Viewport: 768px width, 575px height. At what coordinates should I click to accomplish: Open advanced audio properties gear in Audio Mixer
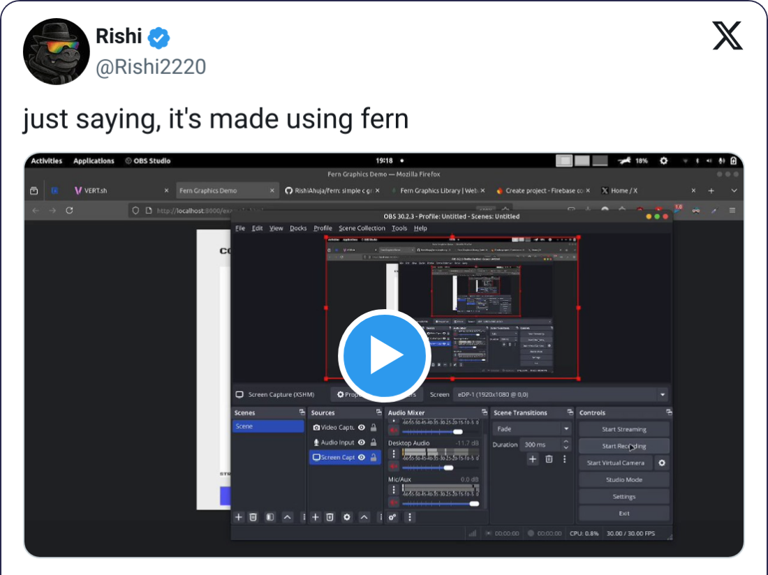392,517
